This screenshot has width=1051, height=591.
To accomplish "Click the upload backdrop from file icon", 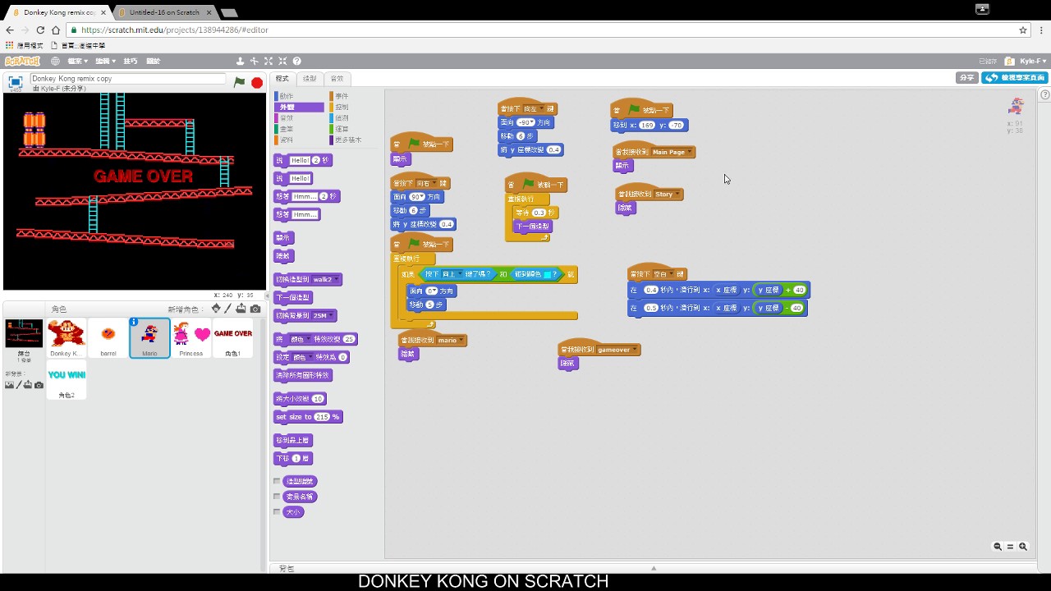I will pyautogui.click(x=28, y=385).
